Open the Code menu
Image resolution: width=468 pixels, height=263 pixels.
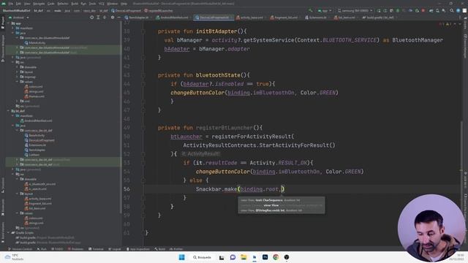[x=51, y=4]
